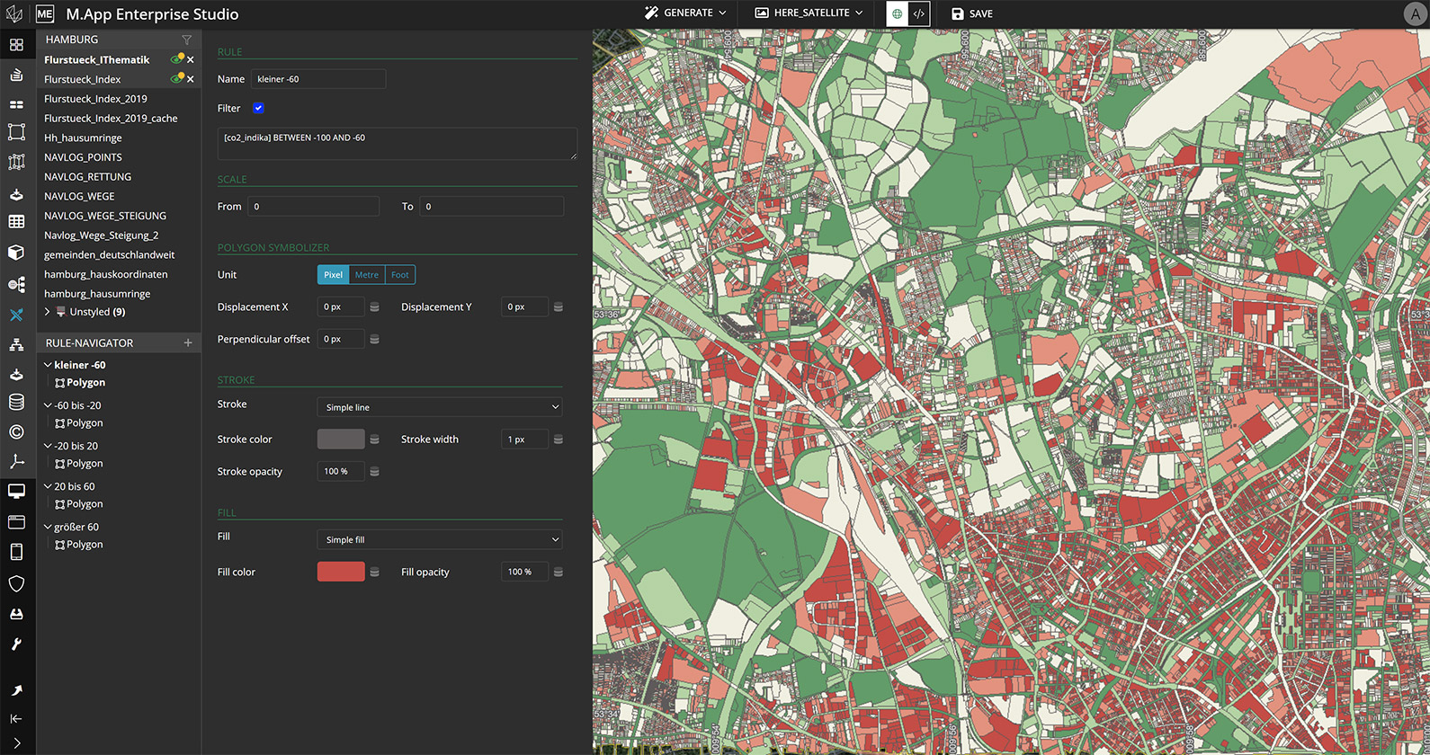This screenshot has height=755, width=1430.
Task: Open the stacked layers sidebar icon
Action: pyautogui.click(x=16, y=75)
